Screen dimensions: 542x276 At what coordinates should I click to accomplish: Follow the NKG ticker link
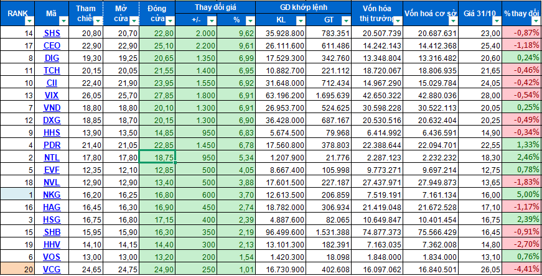click(52, 195)
